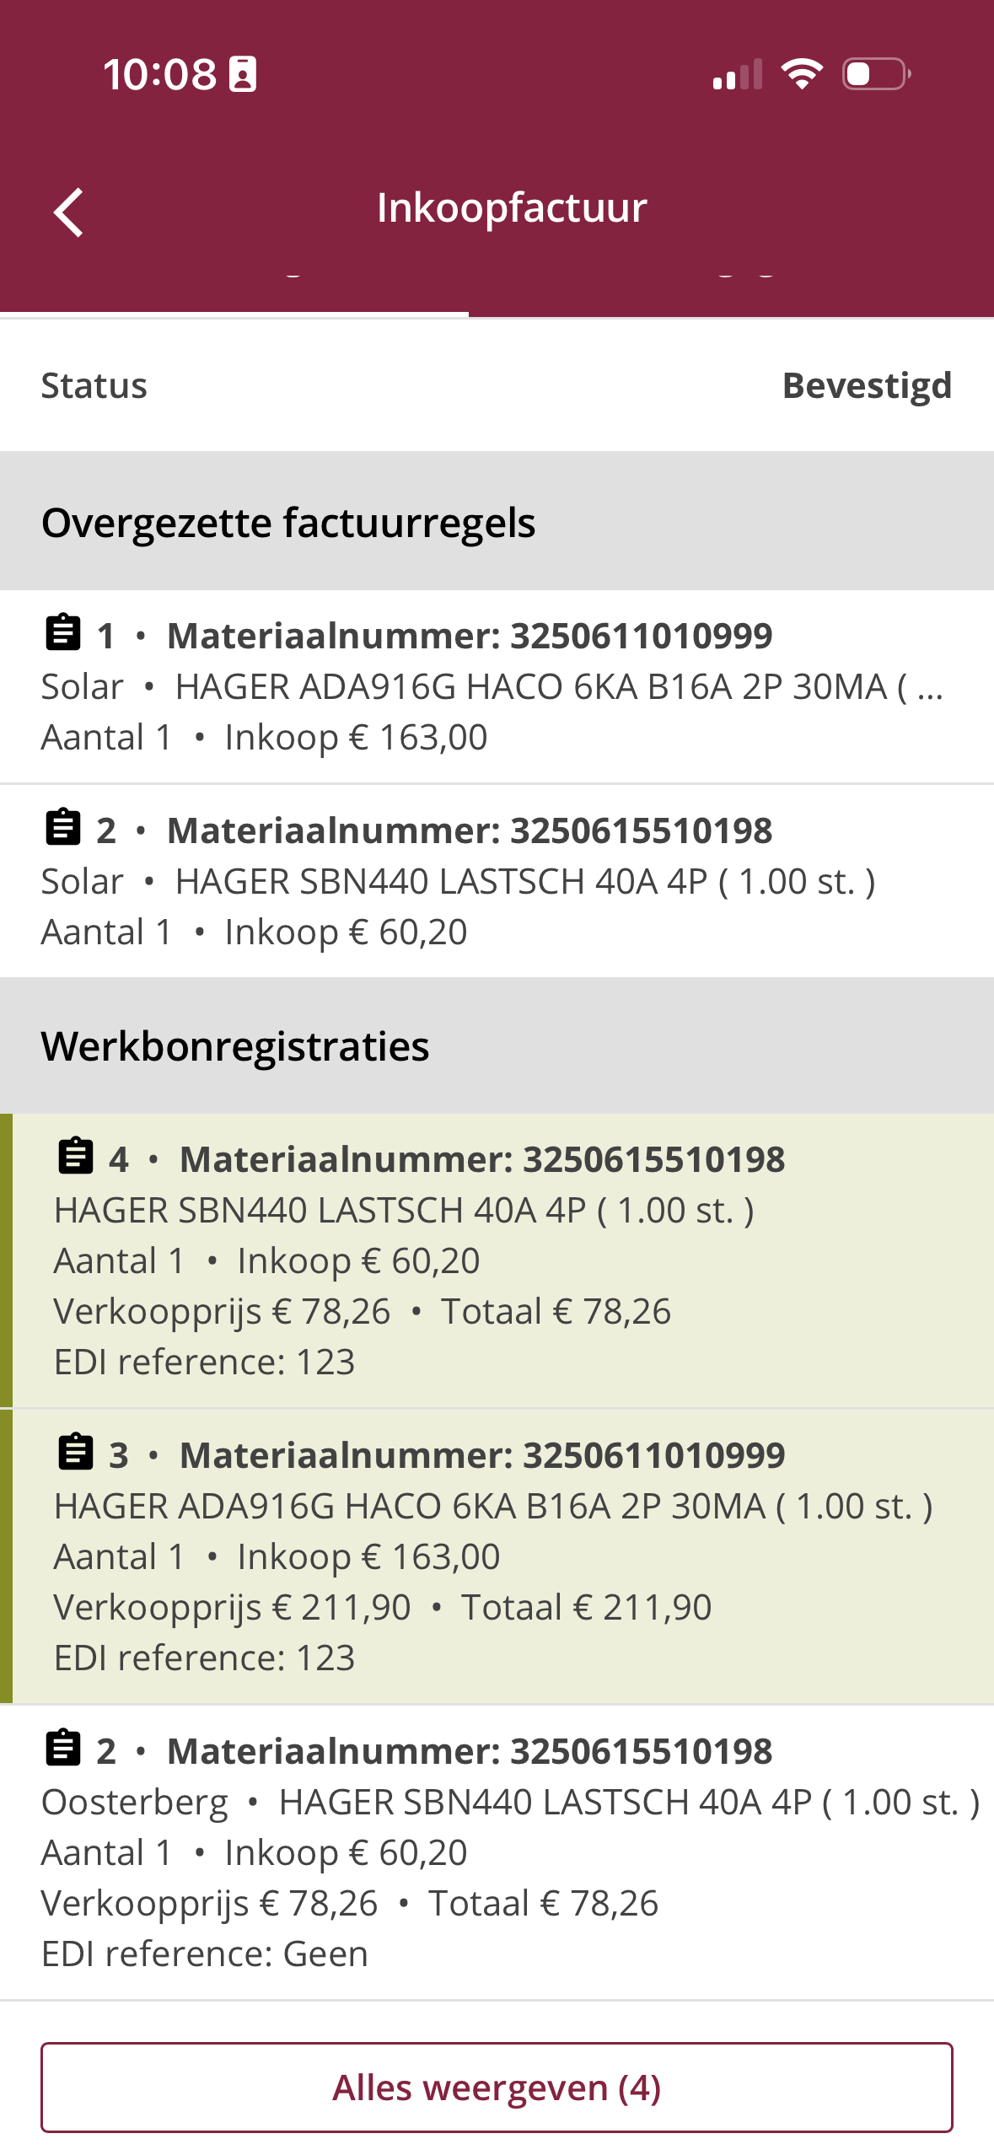994x2155 pixels.
Task: Tap clipboard icon of the Oosterberg registration
Action: (62, 1749)
